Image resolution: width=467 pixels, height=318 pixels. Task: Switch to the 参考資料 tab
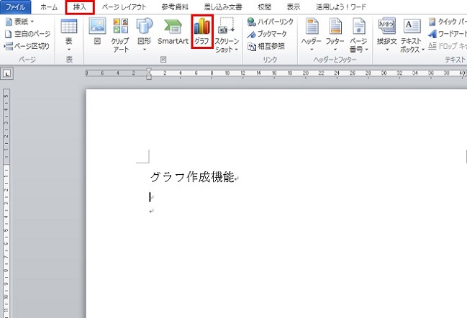175,7
